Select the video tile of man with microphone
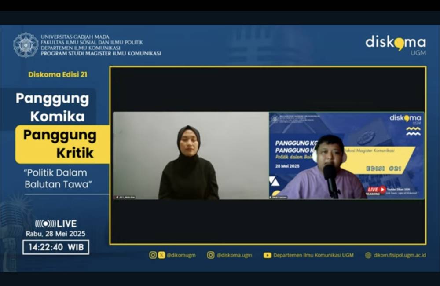 (x=347, y=156)
